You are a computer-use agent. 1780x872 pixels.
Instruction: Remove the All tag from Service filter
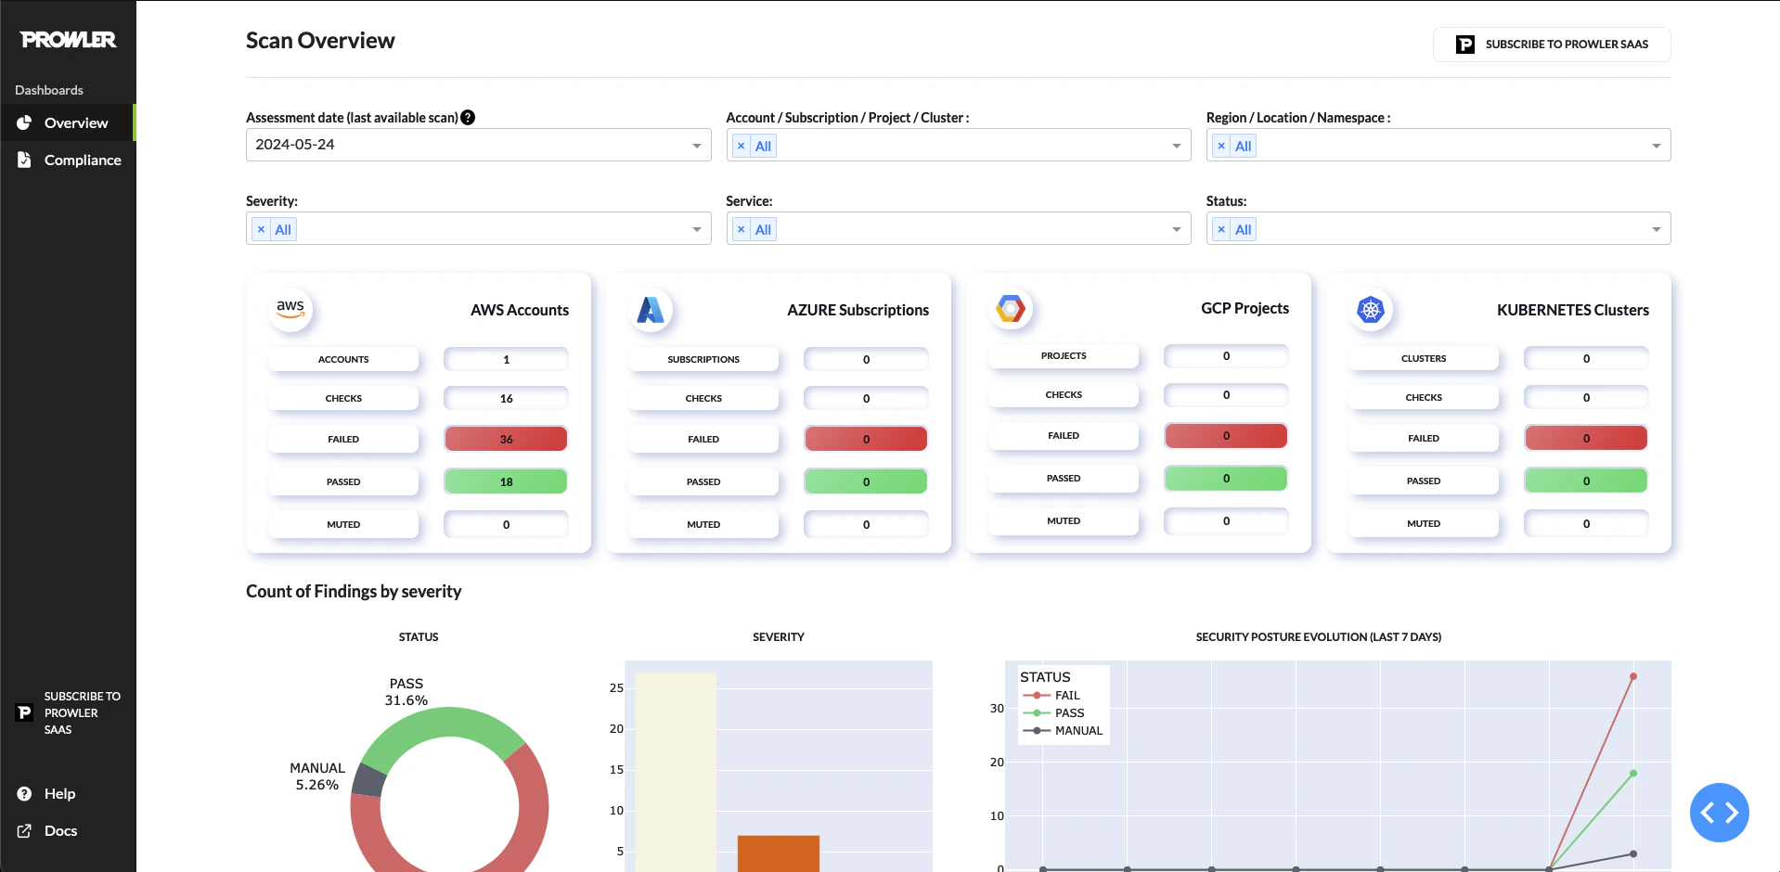coord(742,229)
